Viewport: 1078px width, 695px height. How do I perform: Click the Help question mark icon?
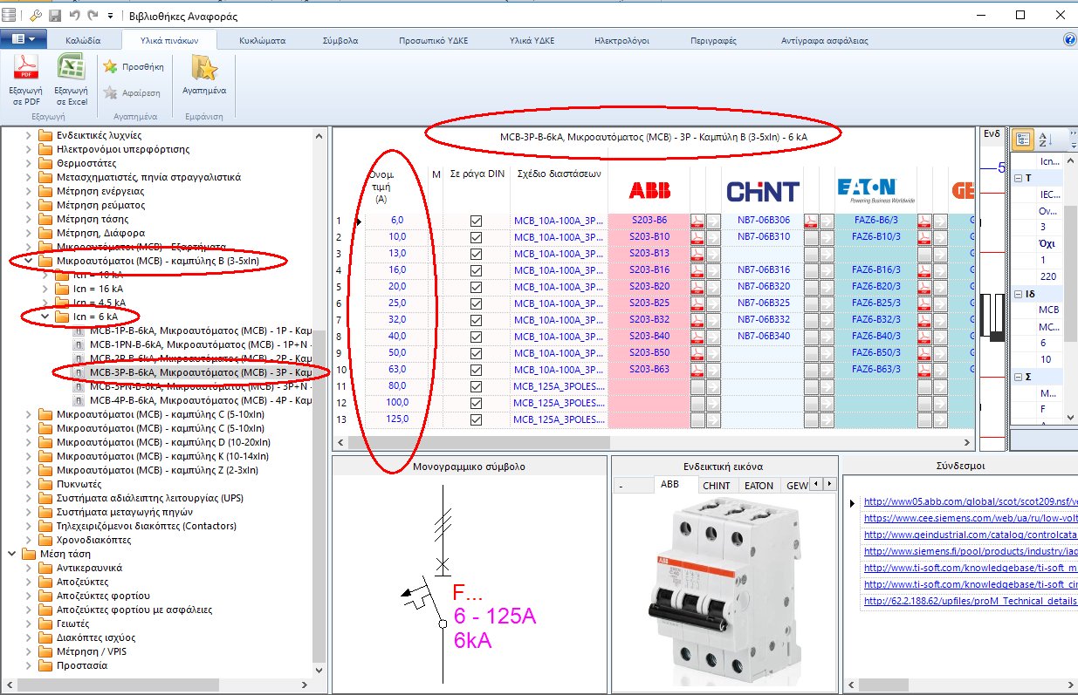(1068, 39)
